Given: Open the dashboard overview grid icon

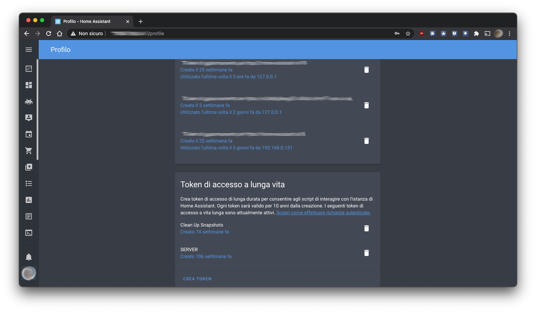Looking at the screenshot, I should coord(29,85).
